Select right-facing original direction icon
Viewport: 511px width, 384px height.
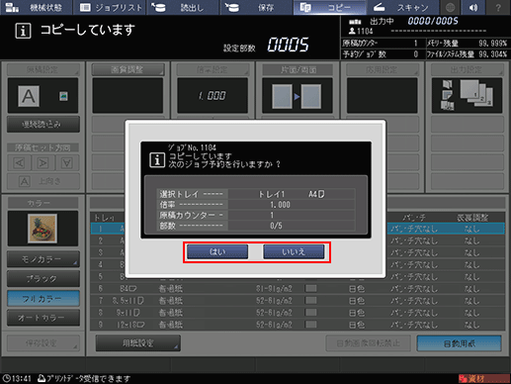point(43,163)
